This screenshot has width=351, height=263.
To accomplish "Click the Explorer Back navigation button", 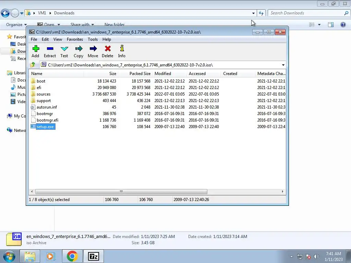I will pyautogui.click(x=5, y=13).
